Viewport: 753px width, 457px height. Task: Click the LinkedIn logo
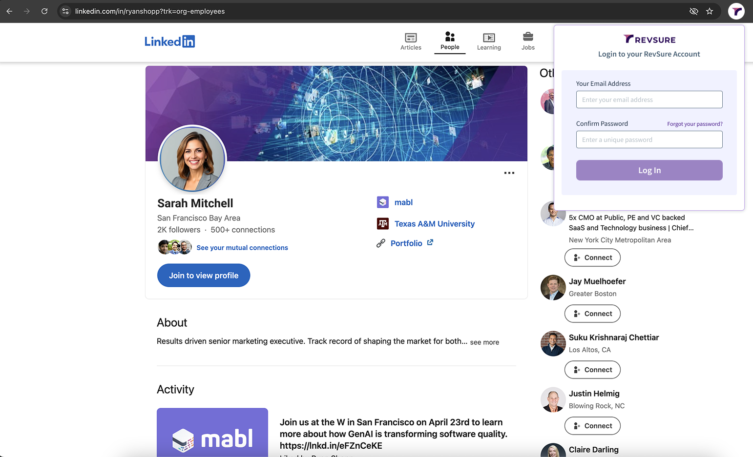pyautogui.click(x=169, y=41)
